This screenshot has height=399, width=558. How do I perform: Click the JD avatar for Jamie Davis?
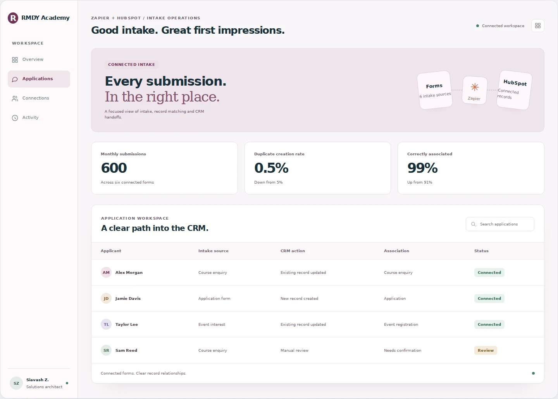(106, 298)
